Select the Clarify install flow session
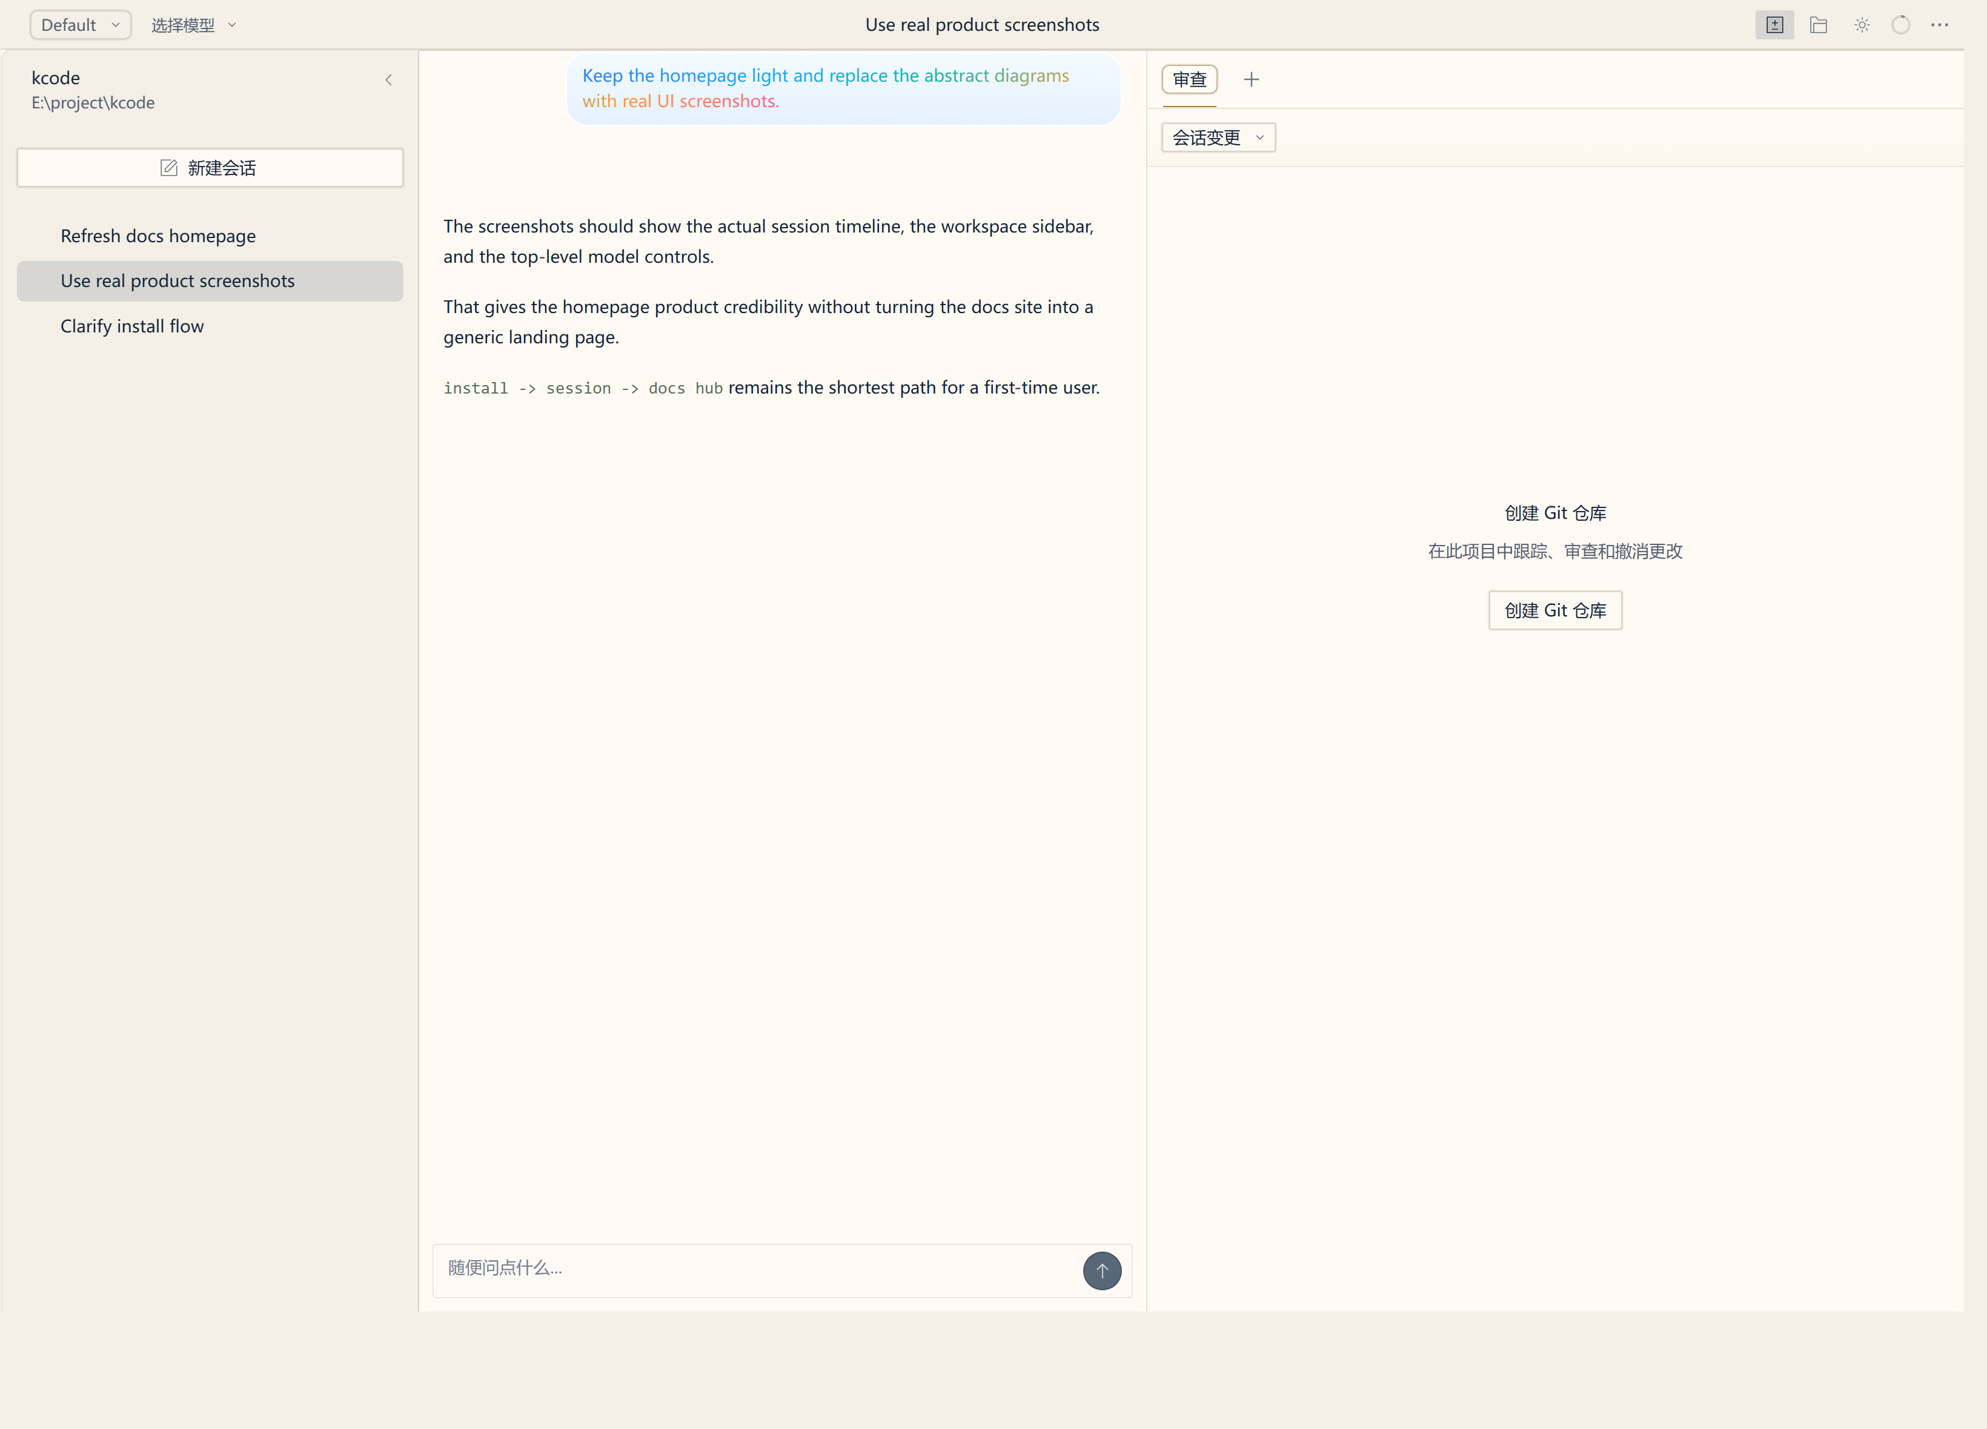This screenshot has height=1429, width=1987. tap(131, 326)
